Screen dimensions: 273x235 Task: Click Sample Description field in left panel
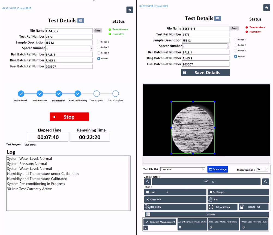click(x=69, y=43)
